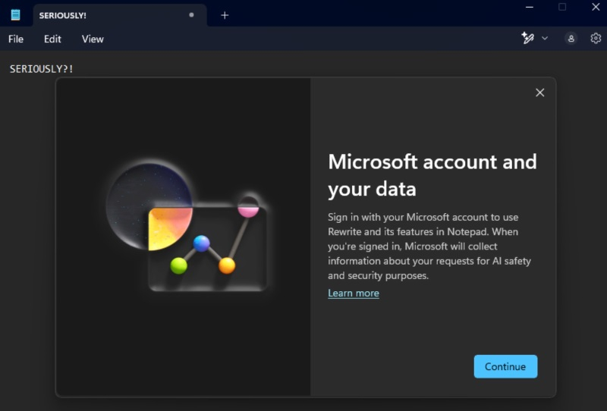607x411 pixels.
Task: Close the Microsoft account dialog
Action: pyautogui.click(x=539, y=93)
